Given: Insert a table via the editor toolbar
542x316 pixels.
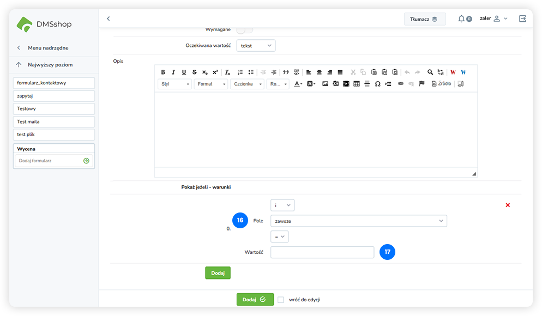Looking at the screenshot, I should click(x=357, y=84).
